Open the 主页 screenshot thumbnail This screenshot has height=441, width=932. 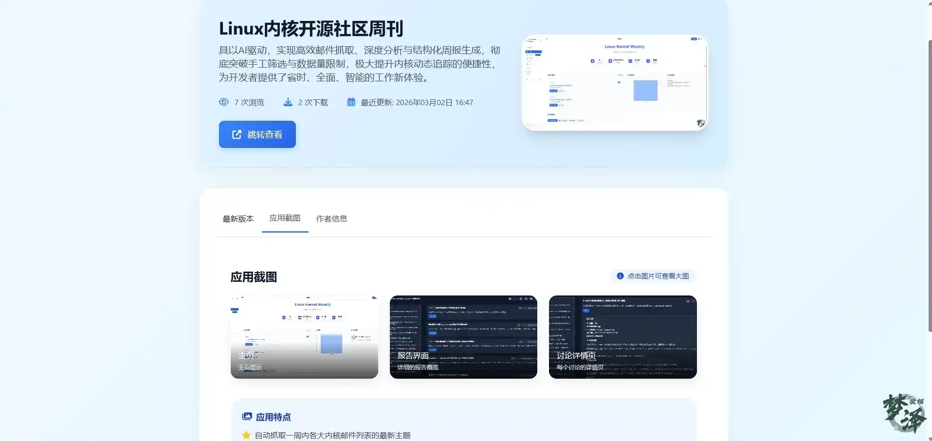[x=304, y=337]
